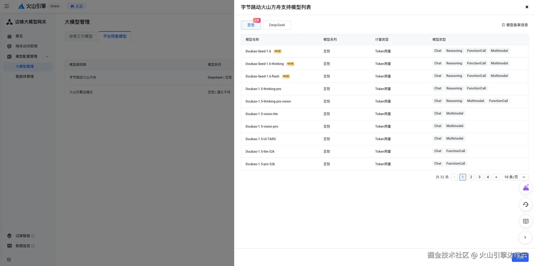The width and height of the screenshot is (535, 266).
Task: Go to page 4 of the model list
Action: tap(488, 177)
